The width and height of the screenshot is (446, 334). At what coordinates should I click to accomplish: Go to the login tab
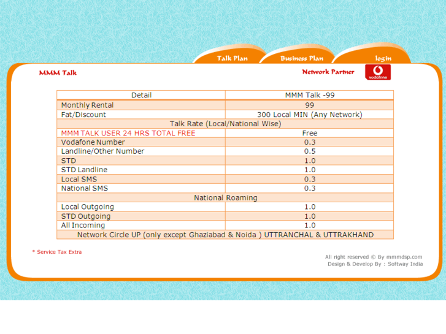(383, 59)
